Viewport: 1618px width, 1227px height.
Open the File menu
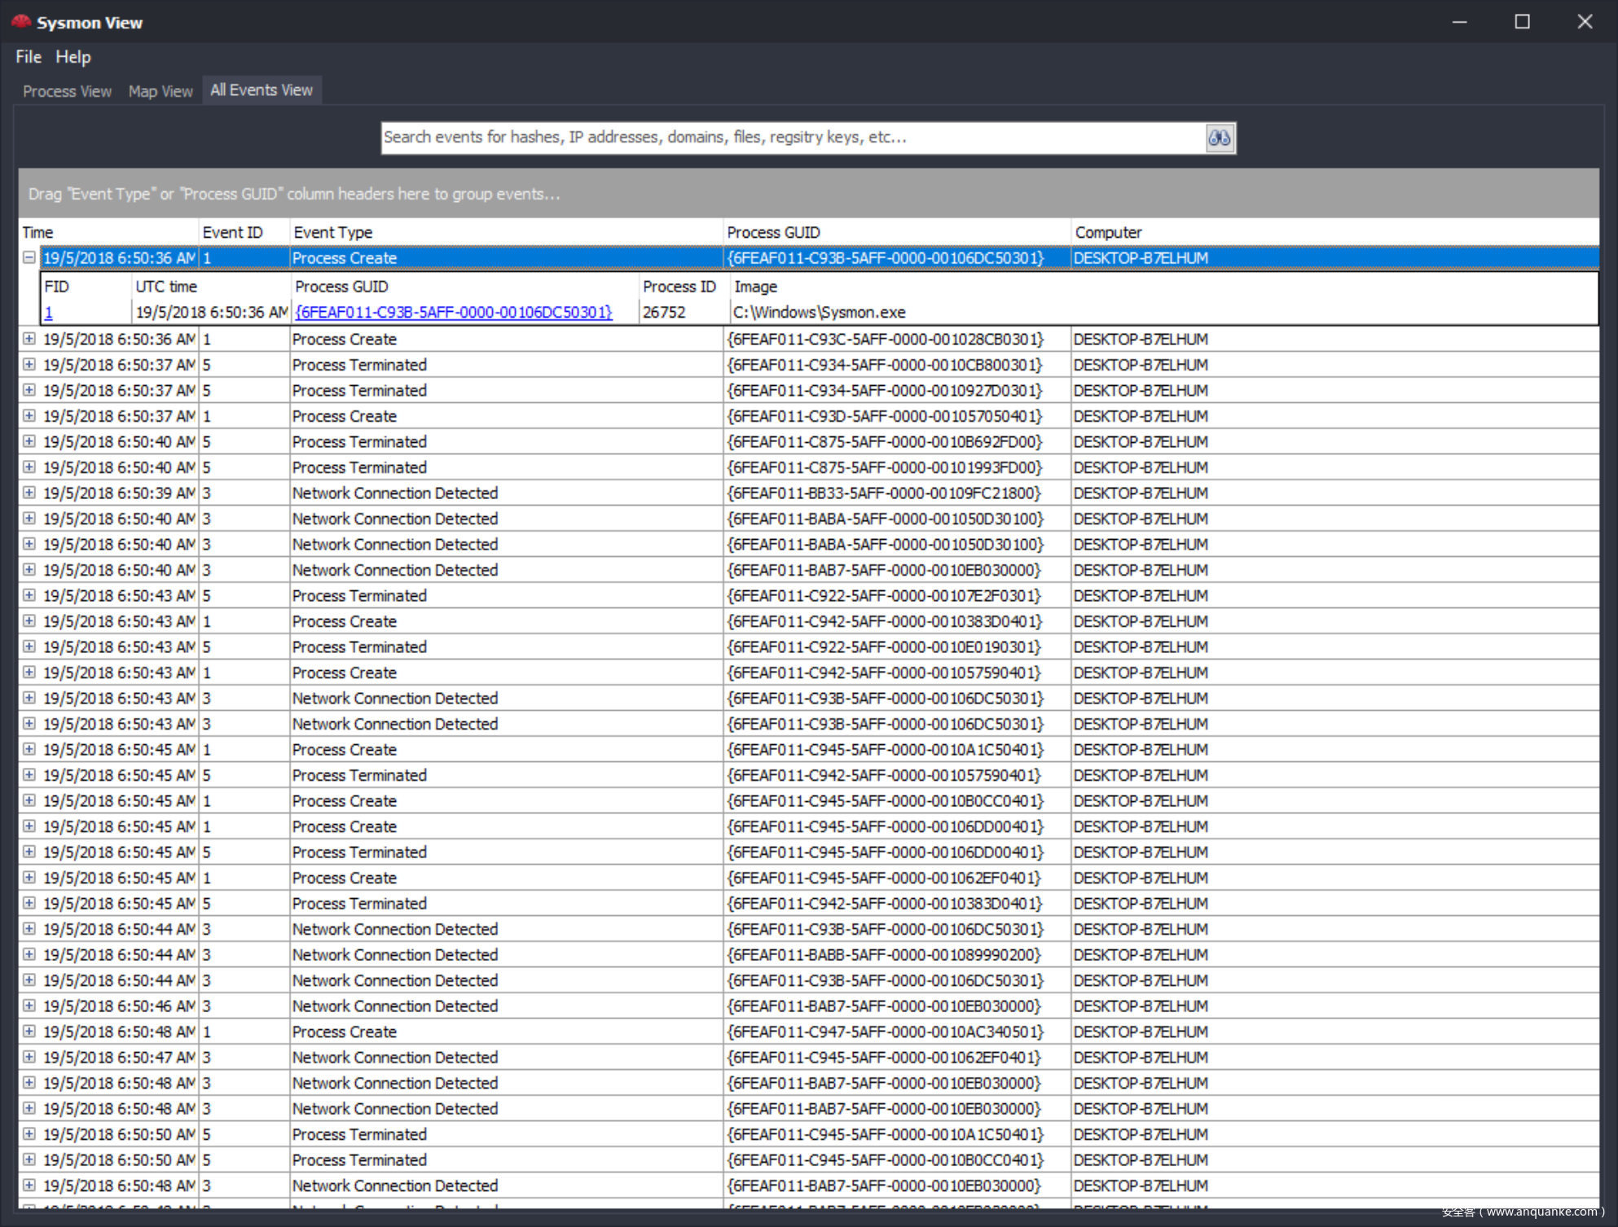(x=28, y=57)
